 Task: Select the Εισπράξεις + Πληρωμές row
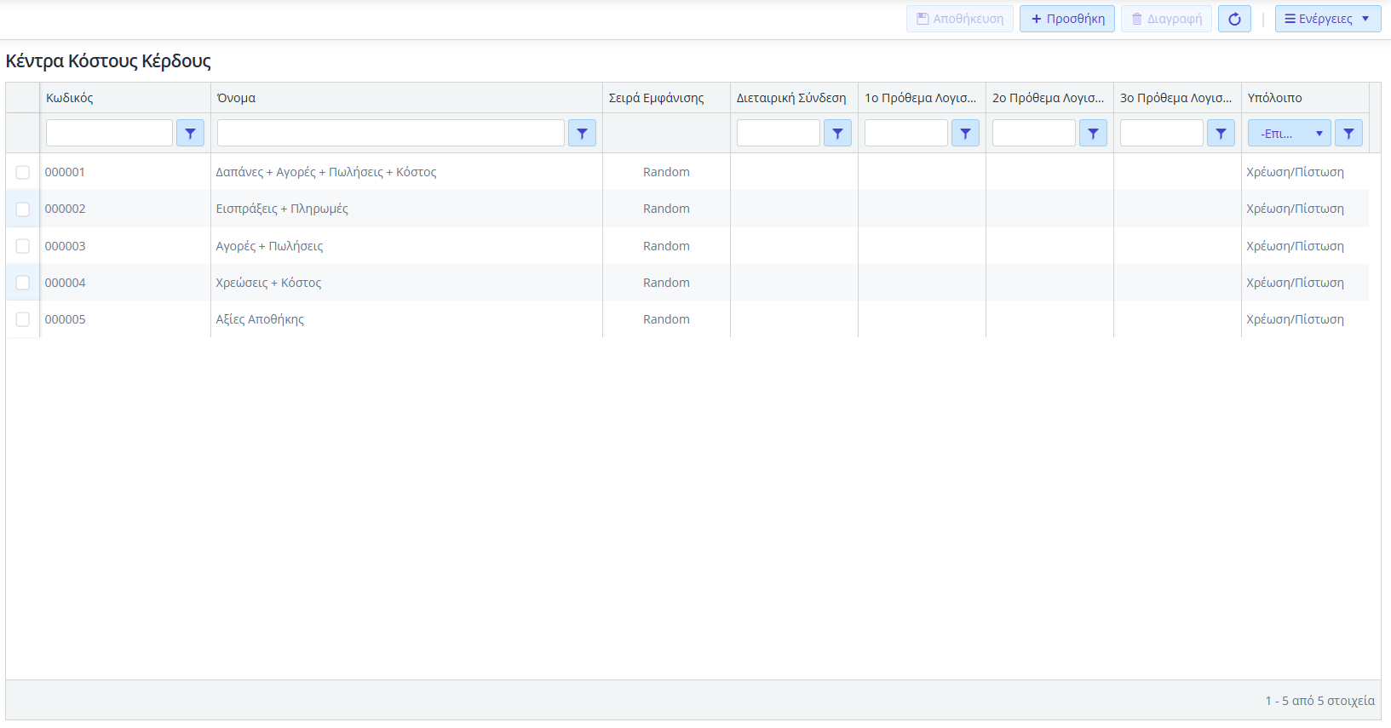[x=282, y=209]
